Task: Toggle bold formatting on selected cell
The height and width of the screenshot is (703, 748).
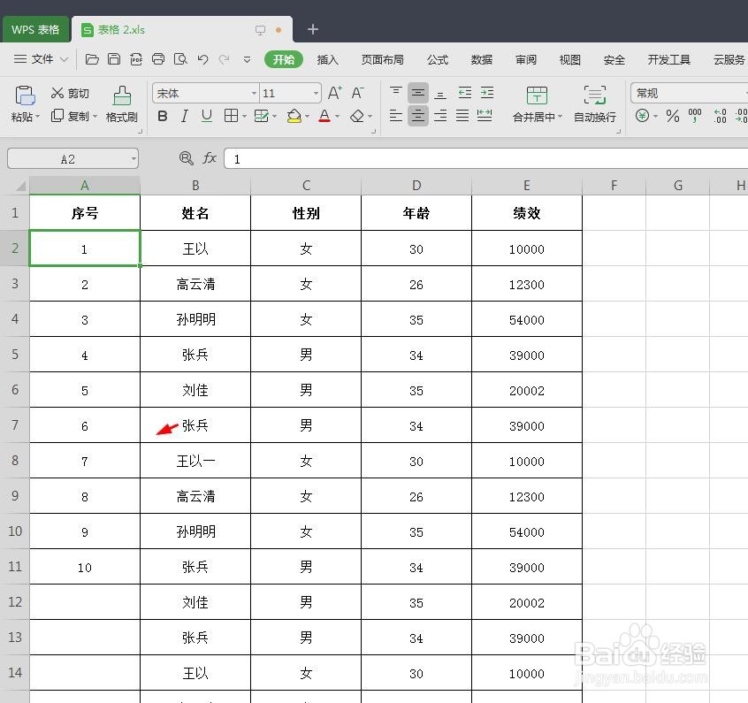Action: click(x=162, y=116)
